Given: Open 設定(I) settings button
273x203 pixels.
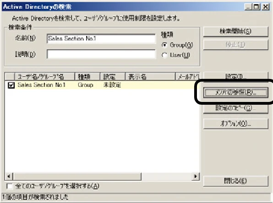Looking at the screenshot, I should coord(235,76).
